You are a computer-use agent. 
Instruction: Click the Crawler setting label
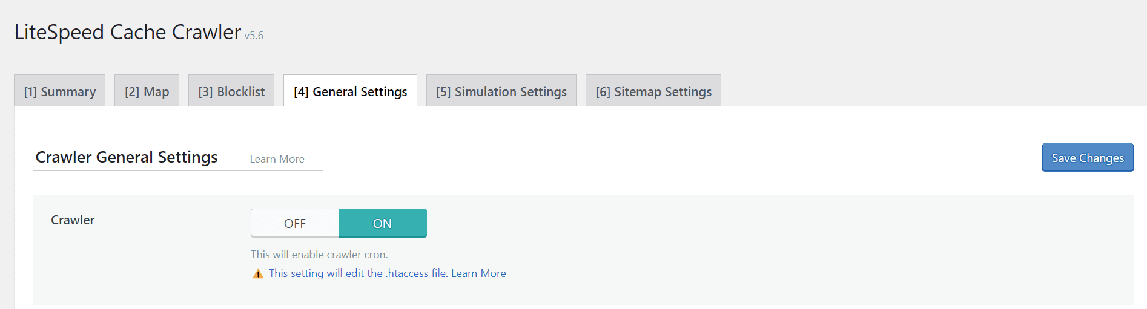coord(73,220)
